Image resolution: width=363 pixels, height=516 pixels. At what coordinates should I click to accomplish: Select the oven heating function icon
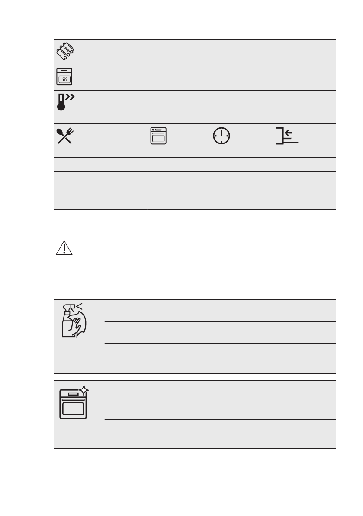(64, 77)
